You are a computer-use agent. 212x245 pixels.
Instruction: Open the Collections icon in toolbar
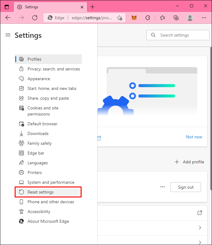(176, 18)
